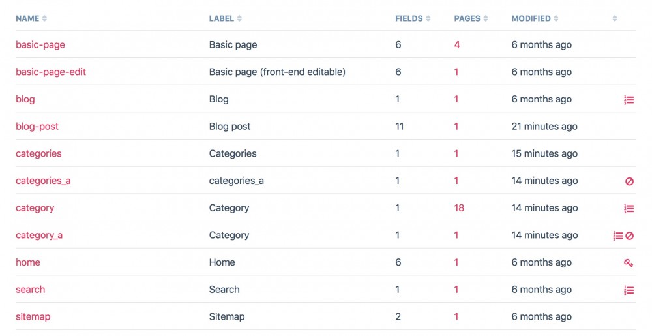Image resolution: width=652 pixels, height=336 pixels.
Task: Open the categories_a template link
Action: 43,181
